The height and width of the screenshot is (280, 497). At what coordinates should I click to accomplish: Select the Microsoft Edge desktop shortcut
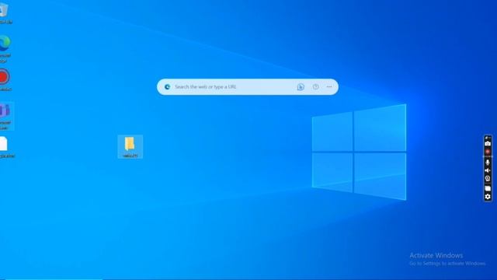click(5, 48)
